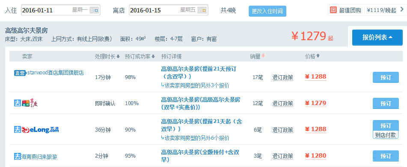Click the 直营 badge for starwood
Viewport: 407px width, 167px height.
(20, 73)
